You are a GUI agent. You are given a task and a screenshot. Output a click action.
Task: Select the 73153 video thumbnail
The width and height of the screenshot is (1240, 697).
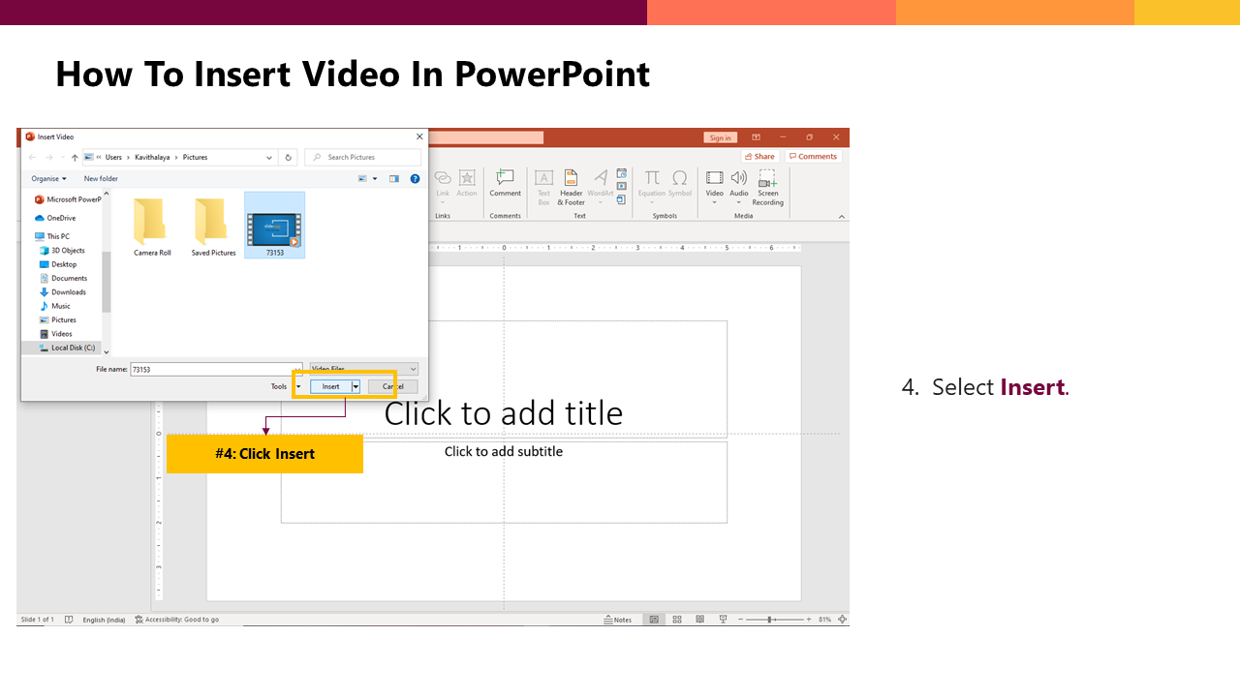click(x=275, y=226)
